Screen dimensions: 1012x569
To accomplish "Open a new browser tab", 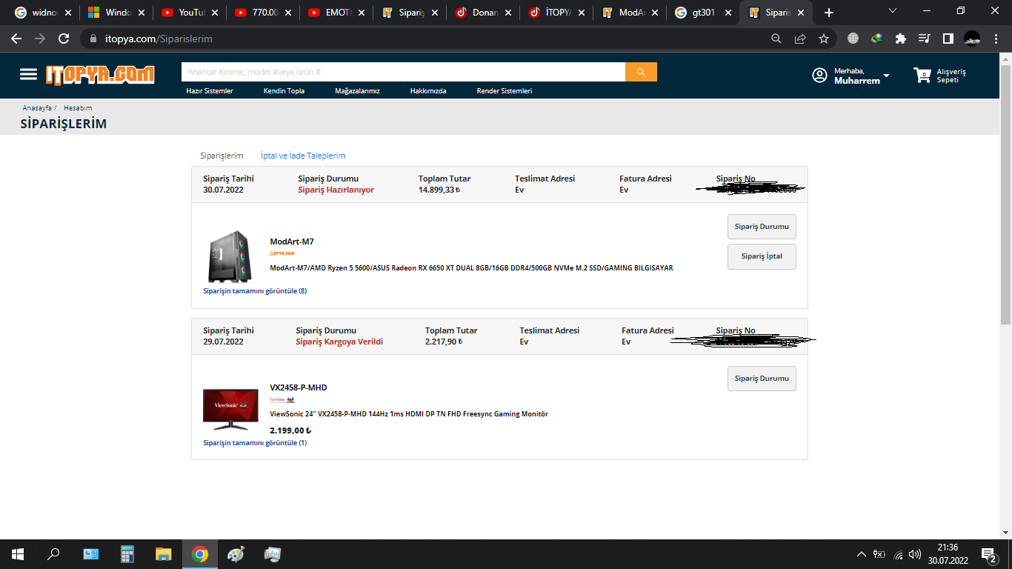I will coord(829,13).
